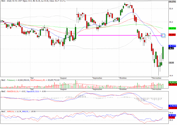177x125 pixels.
Task: Click the black 46.27 last price label
Action: coord(171,48)
